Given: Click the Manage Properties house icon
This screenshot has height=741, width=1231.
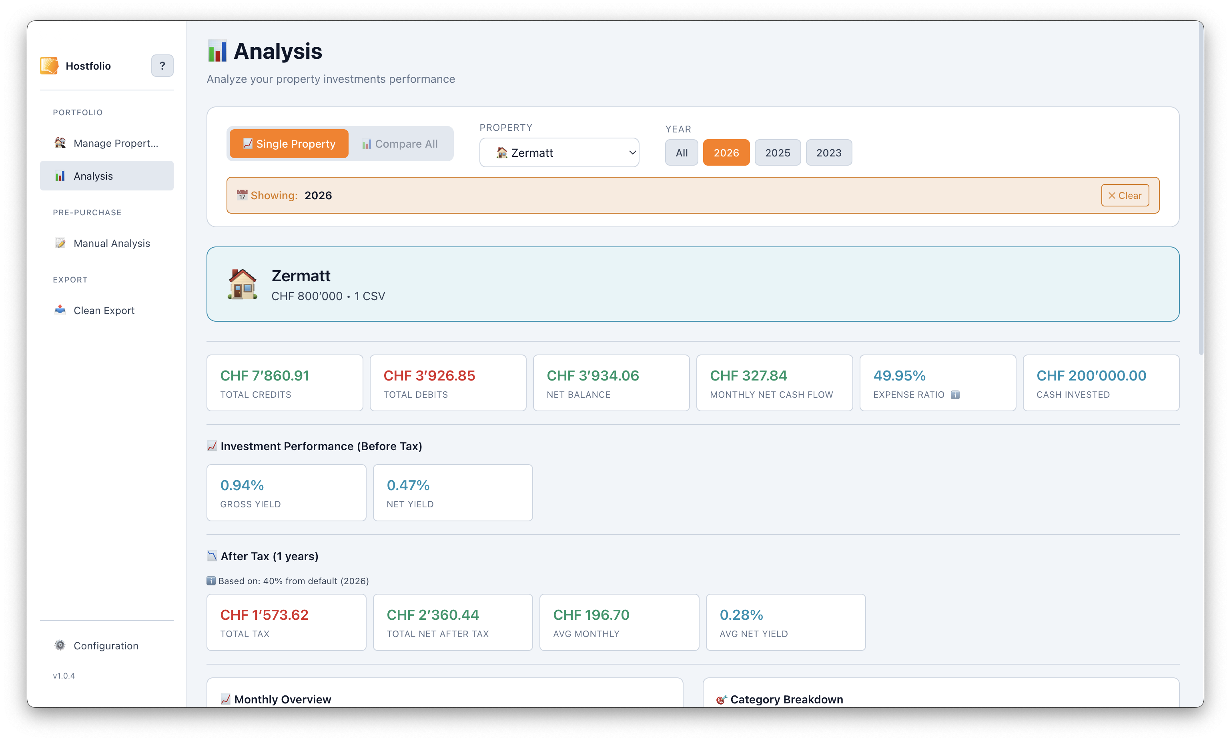Looking at the screenshot, I should pos(60,143).
